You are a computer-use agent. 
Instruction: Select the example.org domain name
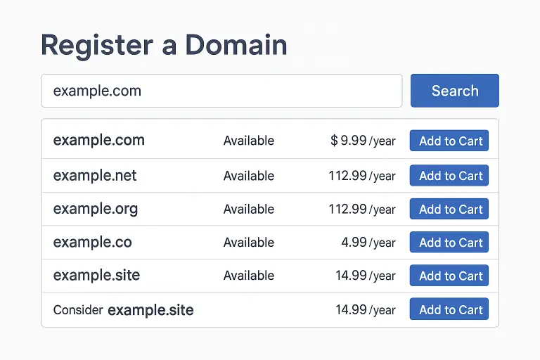click(x=96, y=209)
